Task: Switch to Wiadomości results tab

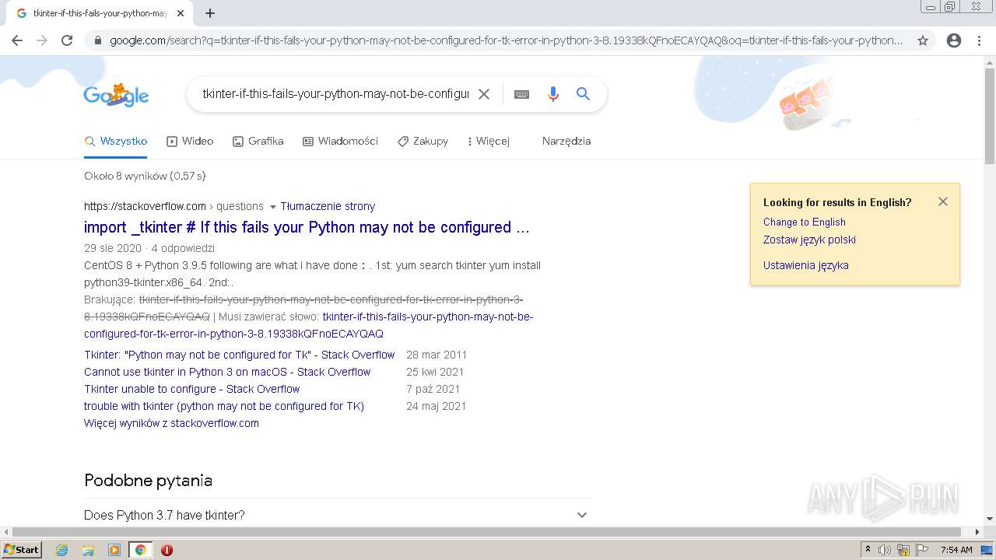Action: (x=340, y=142)
